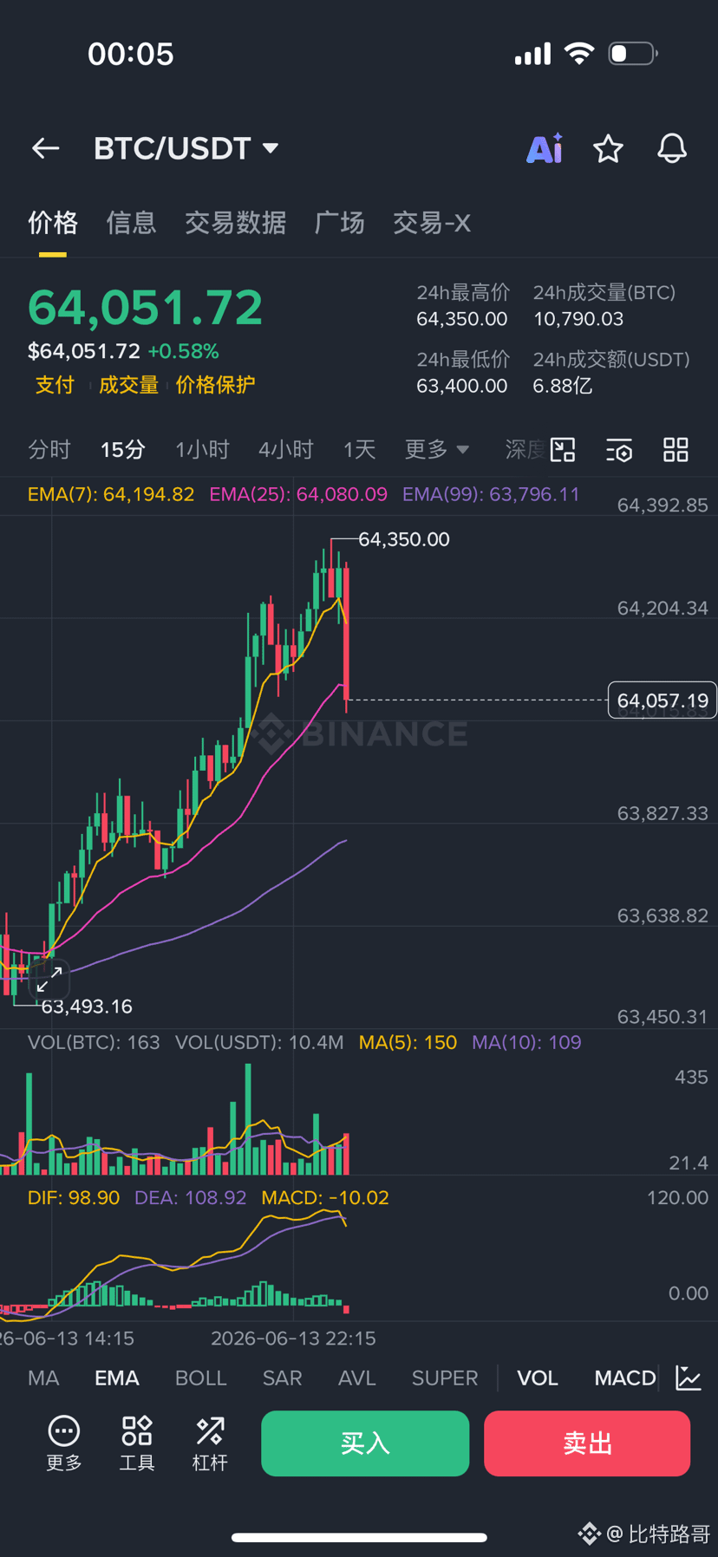Toggle the SAR indicator

(283, 1378)
